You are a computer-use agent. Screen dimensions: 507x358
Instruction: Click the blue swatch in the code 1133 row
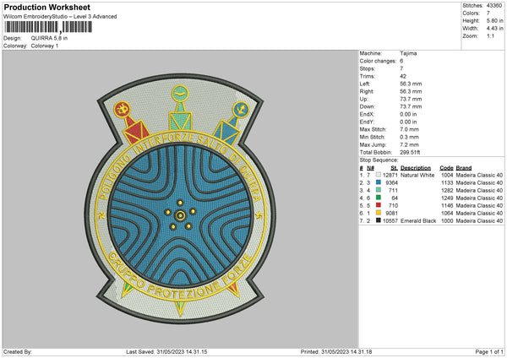(379, 182)
